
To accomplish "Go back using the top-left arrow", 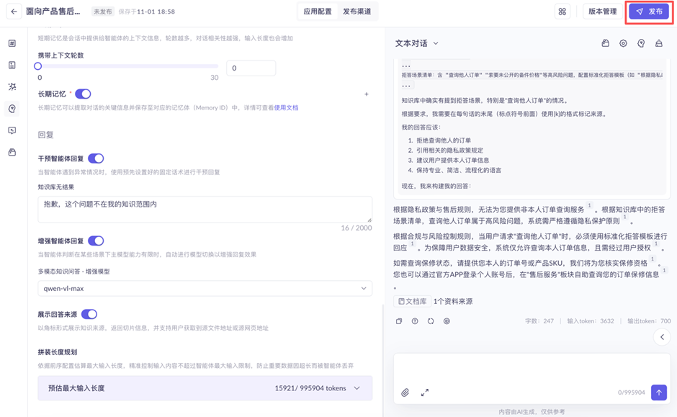I will tap(14, 12).
